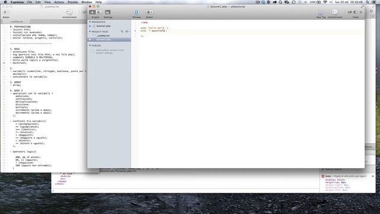Open the Actions menu
The height and width of the screenshot is (214, 380).
tap(59, 2)
